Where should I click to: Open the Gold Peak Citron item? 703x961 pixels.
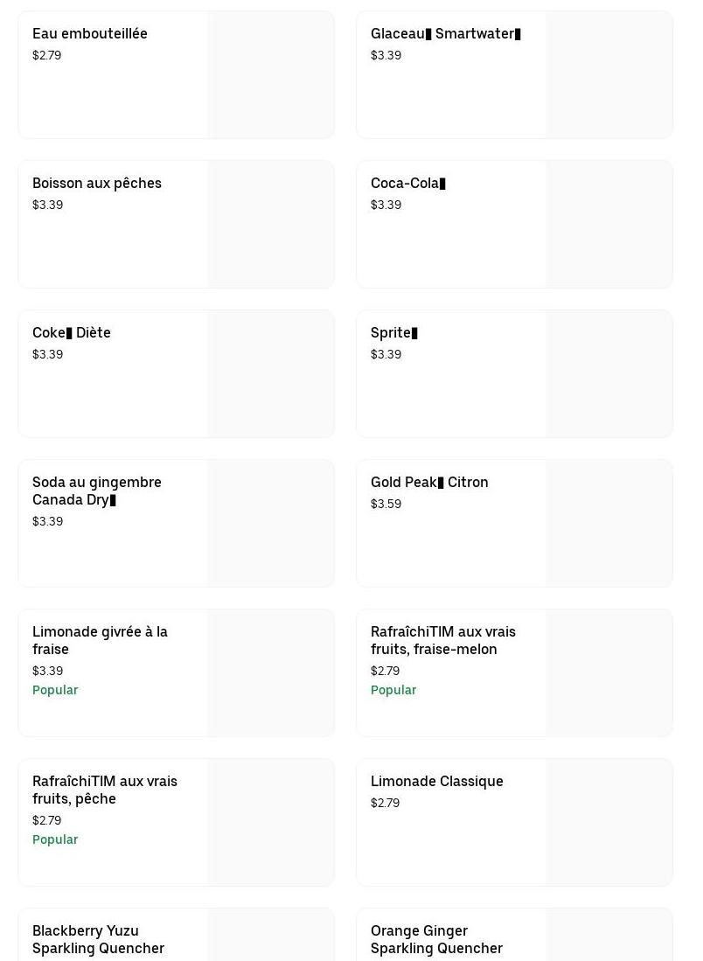point(429,483)
